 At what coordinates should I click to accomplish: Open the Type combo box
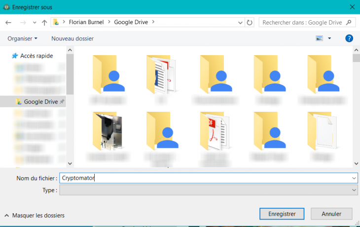pyautogui.click(x=209, y=190)
